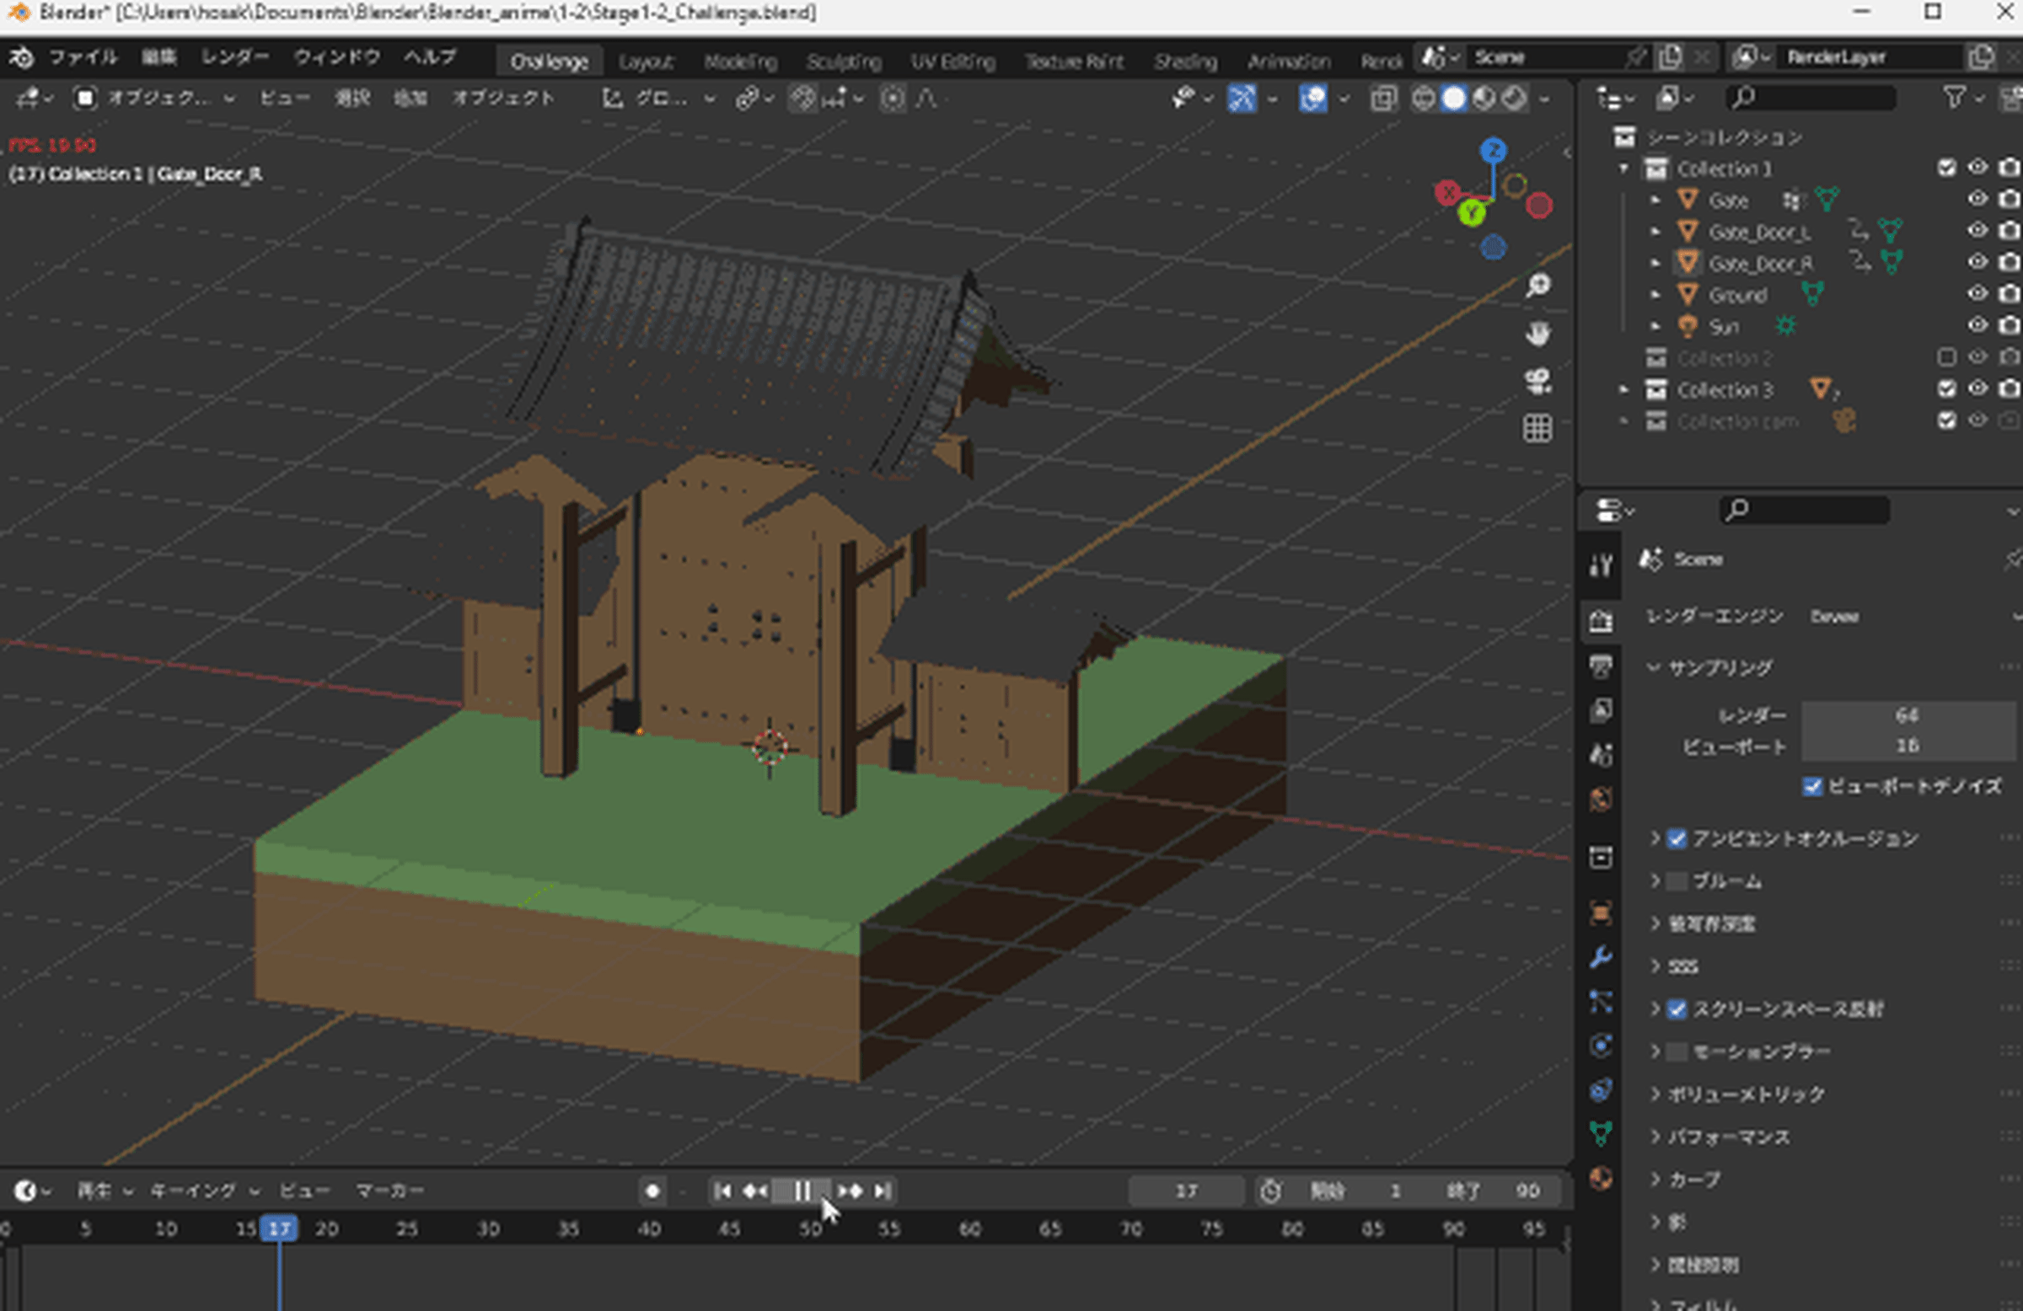Screen dimensions: 2023x1311
Task: Click the hand pan view icon
Action: click(1537, 334)
